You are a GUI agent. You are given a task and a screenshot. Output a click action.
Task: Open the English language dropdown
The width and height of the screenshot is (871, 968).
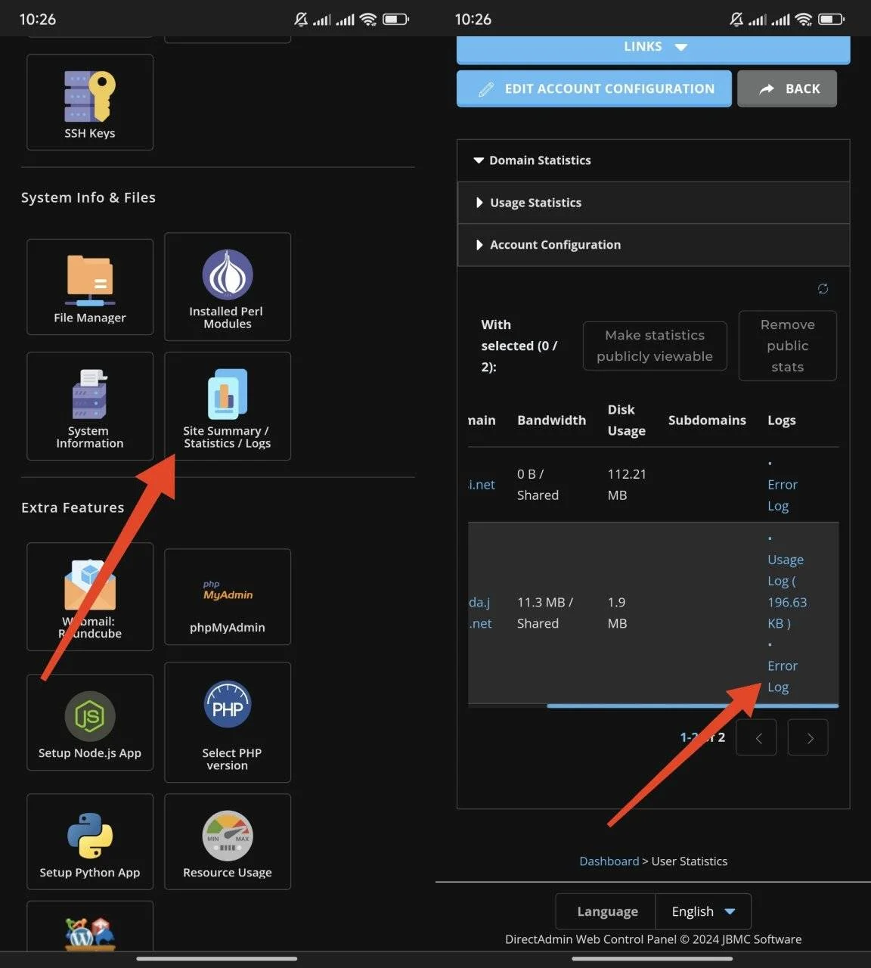(703, 911)
